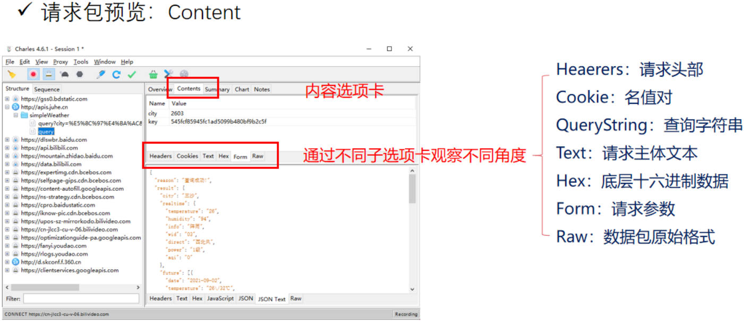Image resolution: width=750 pixels, height=321 pixels.
Task: Open the request Cookies sub-tab
Action: click(187, 156)
